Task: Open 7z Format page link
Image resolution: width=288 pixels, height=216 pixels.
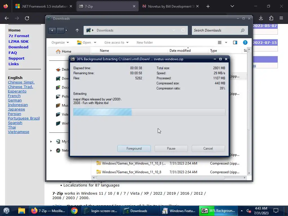Action: coord(19,36)
